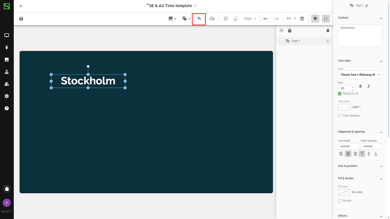The width and height of the screenshot is (390, 219).
Task: Click the redo arrow icon
Action: (276, 19)
